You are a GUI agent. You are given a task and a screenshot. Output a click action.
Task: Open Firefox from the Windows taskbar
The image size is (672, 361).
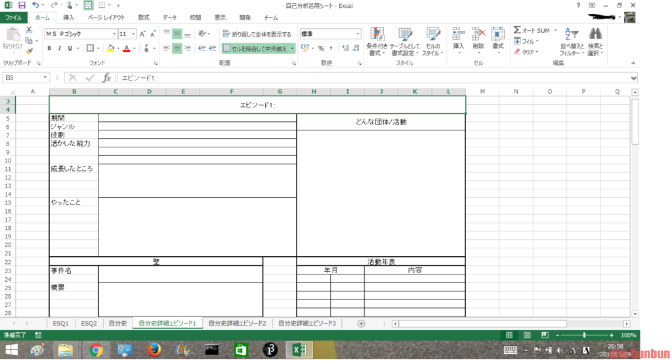click(154, 350)
